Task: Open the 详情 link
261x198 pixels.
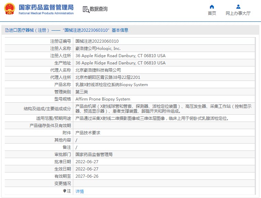Action: pyautogui.click(x=79, y=191)
